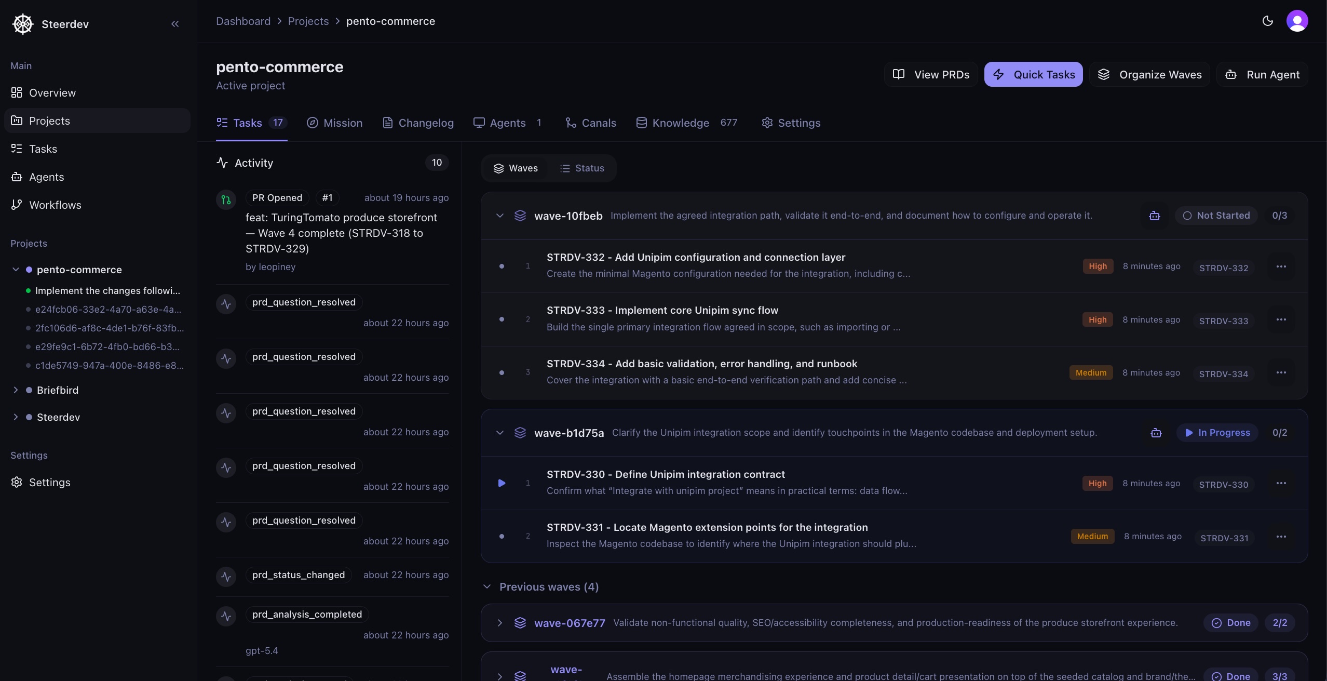Viewport: 1327px width, 681px height.
Task: Switch task grouping to Status view
Action: point(583,168)
